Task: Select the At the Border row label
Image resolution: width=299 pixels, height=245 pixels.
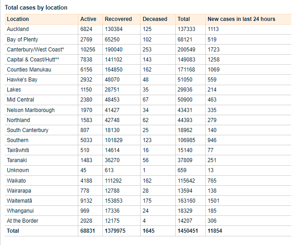Action: pos(22,221)
